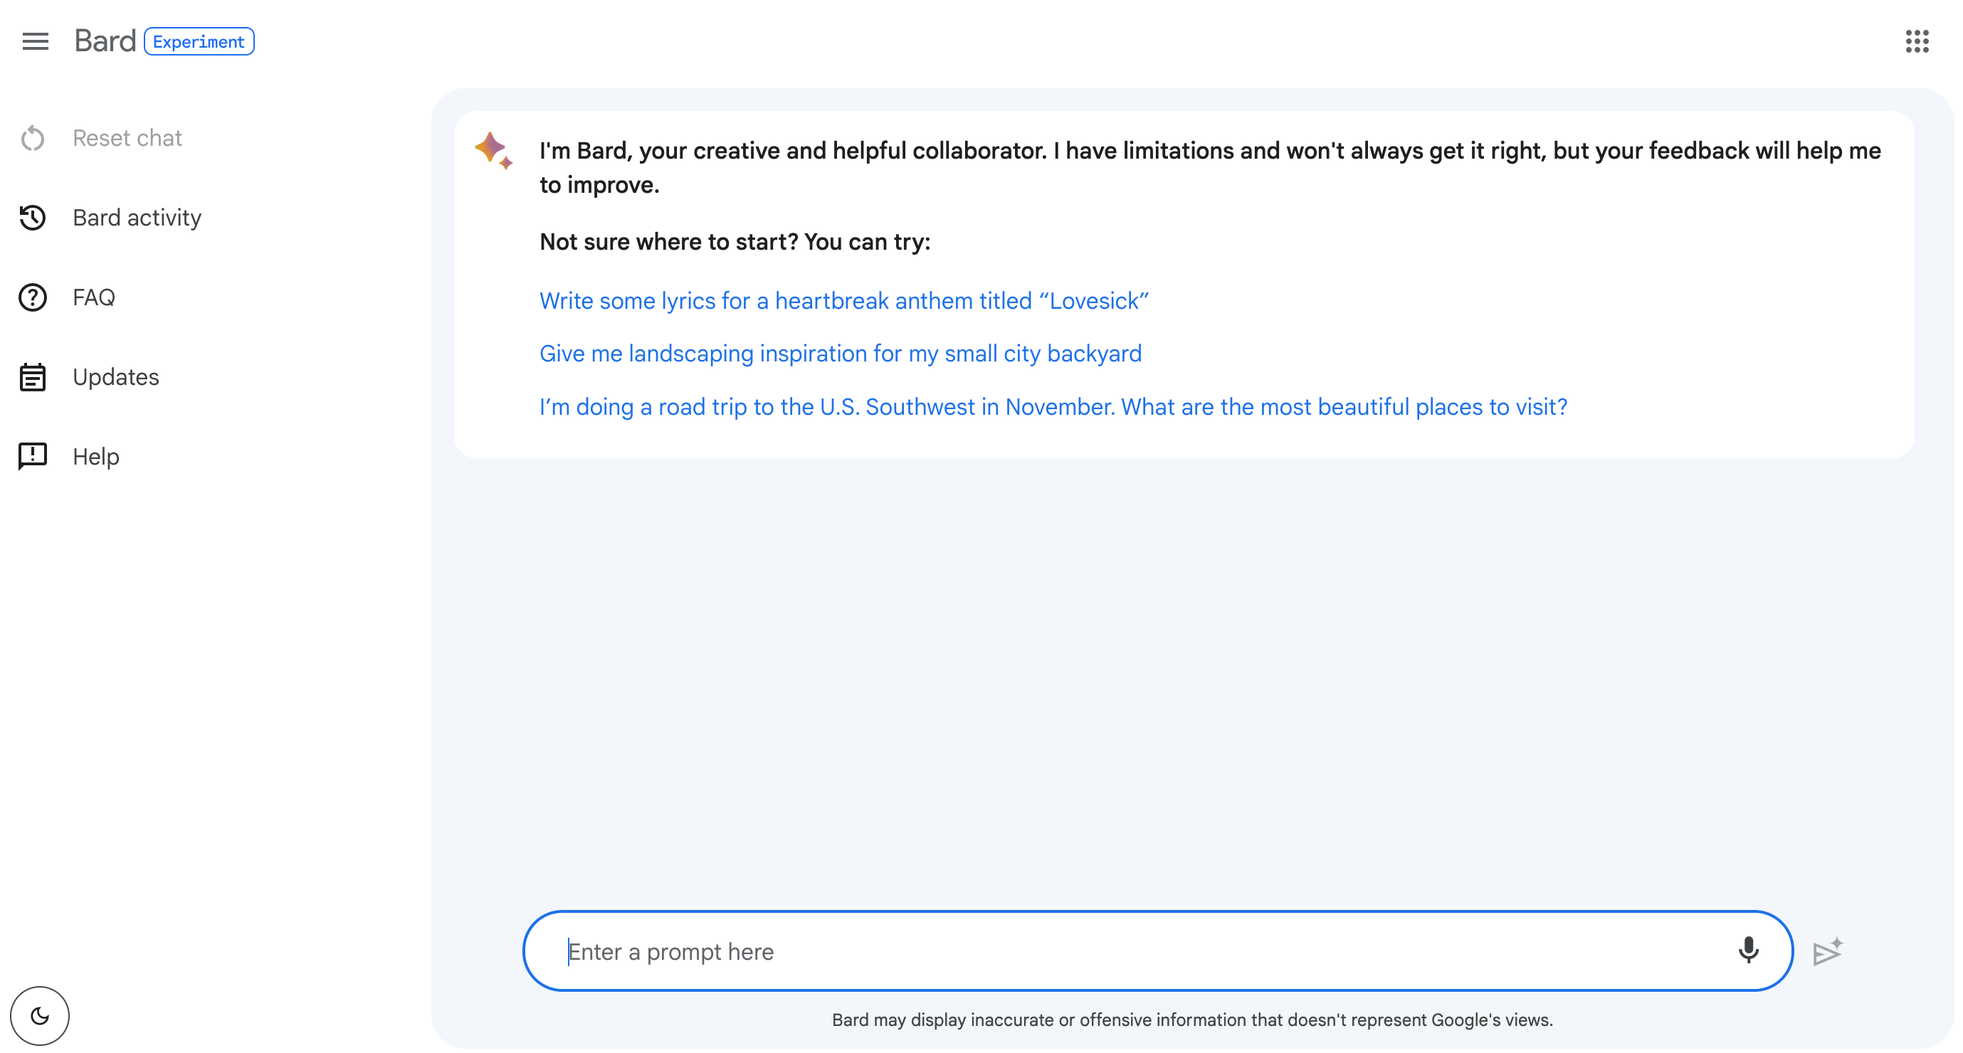
Task: Click the hamburger menu icon
Action: [33, 41]
